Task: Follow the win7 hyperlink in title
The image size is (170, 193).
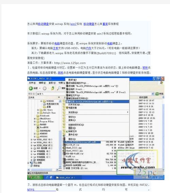Action: 73,24
